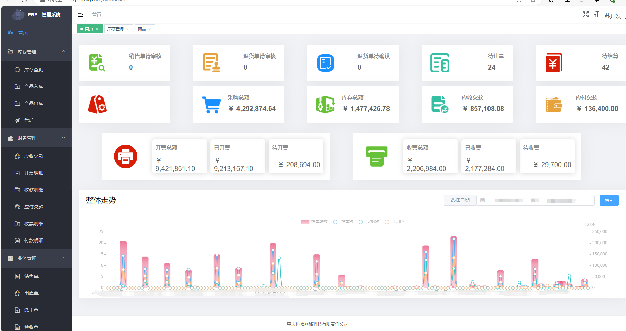The width and height of the screenshot is (626, 331).
Task: Click the red printer invoice icon
Action: tap(126, 156)
